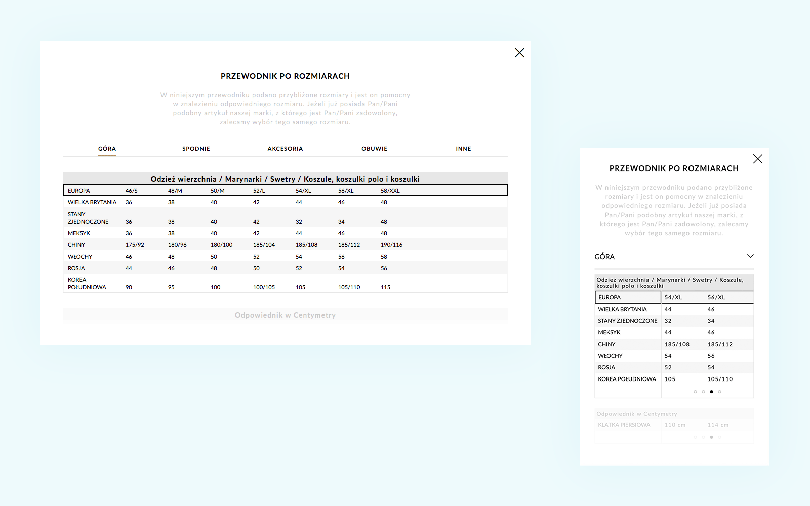Click the 175/92 value in Chiny row
810x506 pixels.
pyautogui.click(x=135, y=245)
